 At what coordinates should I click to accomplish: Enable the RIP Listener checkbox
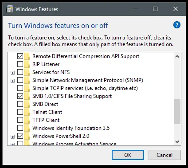[20, 64]
